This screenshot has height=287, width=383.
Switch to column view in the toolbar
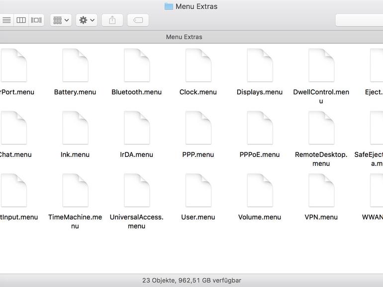(21, 20)
